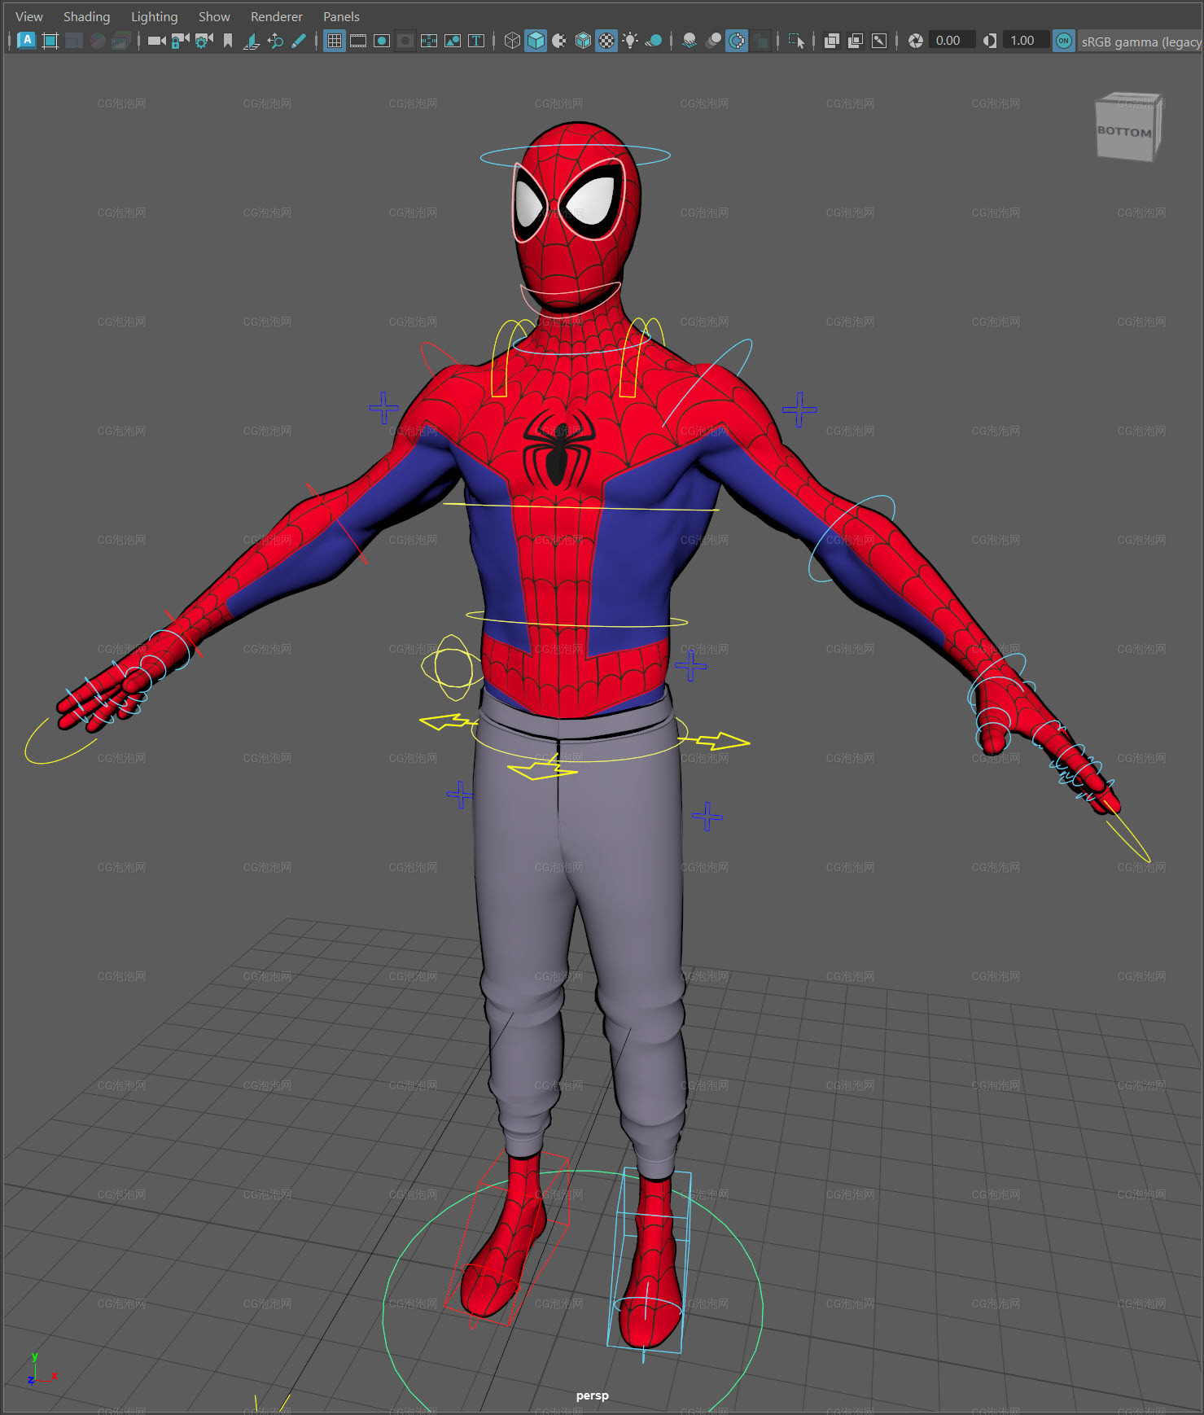Toggle the Lock Camera icon

tap(180, 41)
